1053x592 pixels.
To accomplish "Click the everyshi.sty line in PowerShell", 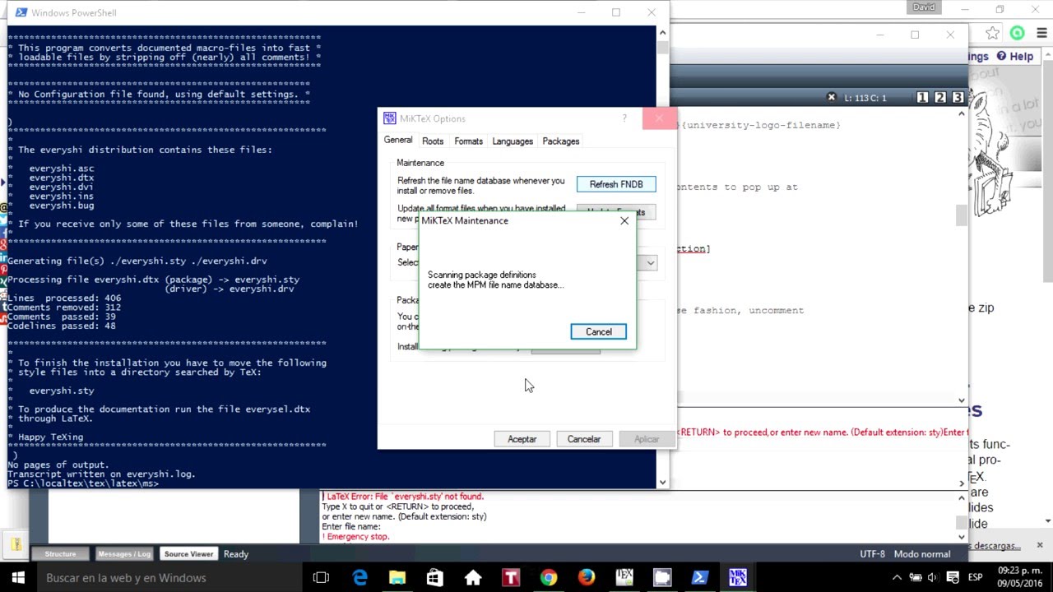I will pyautogui.click(x=62, y=391).
